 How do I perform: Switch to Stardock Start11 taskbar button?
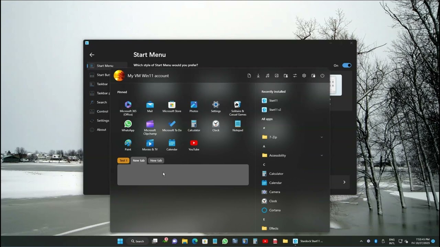(x=308, y=241)
